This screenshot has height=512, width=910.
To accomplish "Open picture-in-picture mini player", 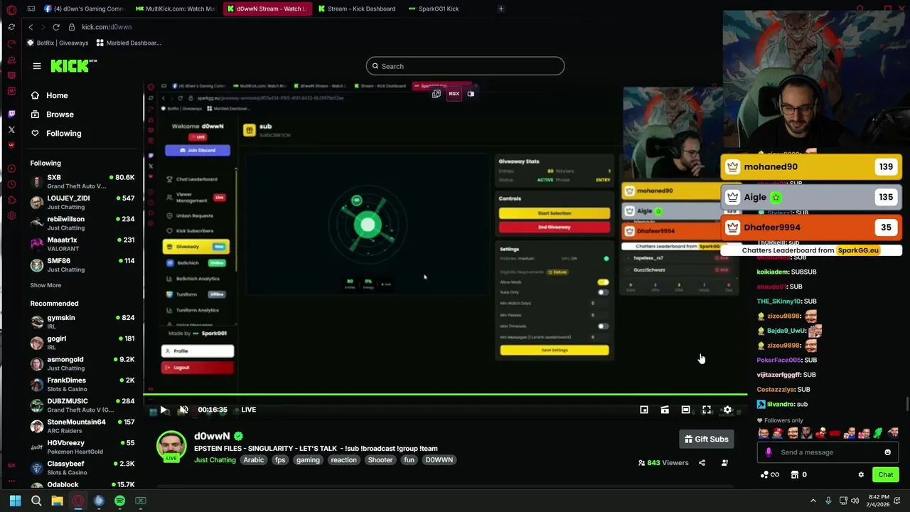I will tap(644, 410).
